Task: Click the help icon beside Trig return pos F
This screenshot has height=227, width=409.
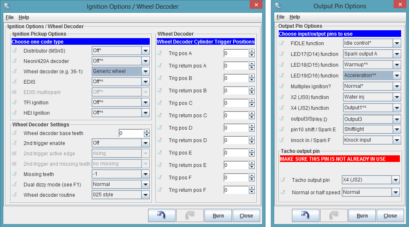Action: pos(160,190)
